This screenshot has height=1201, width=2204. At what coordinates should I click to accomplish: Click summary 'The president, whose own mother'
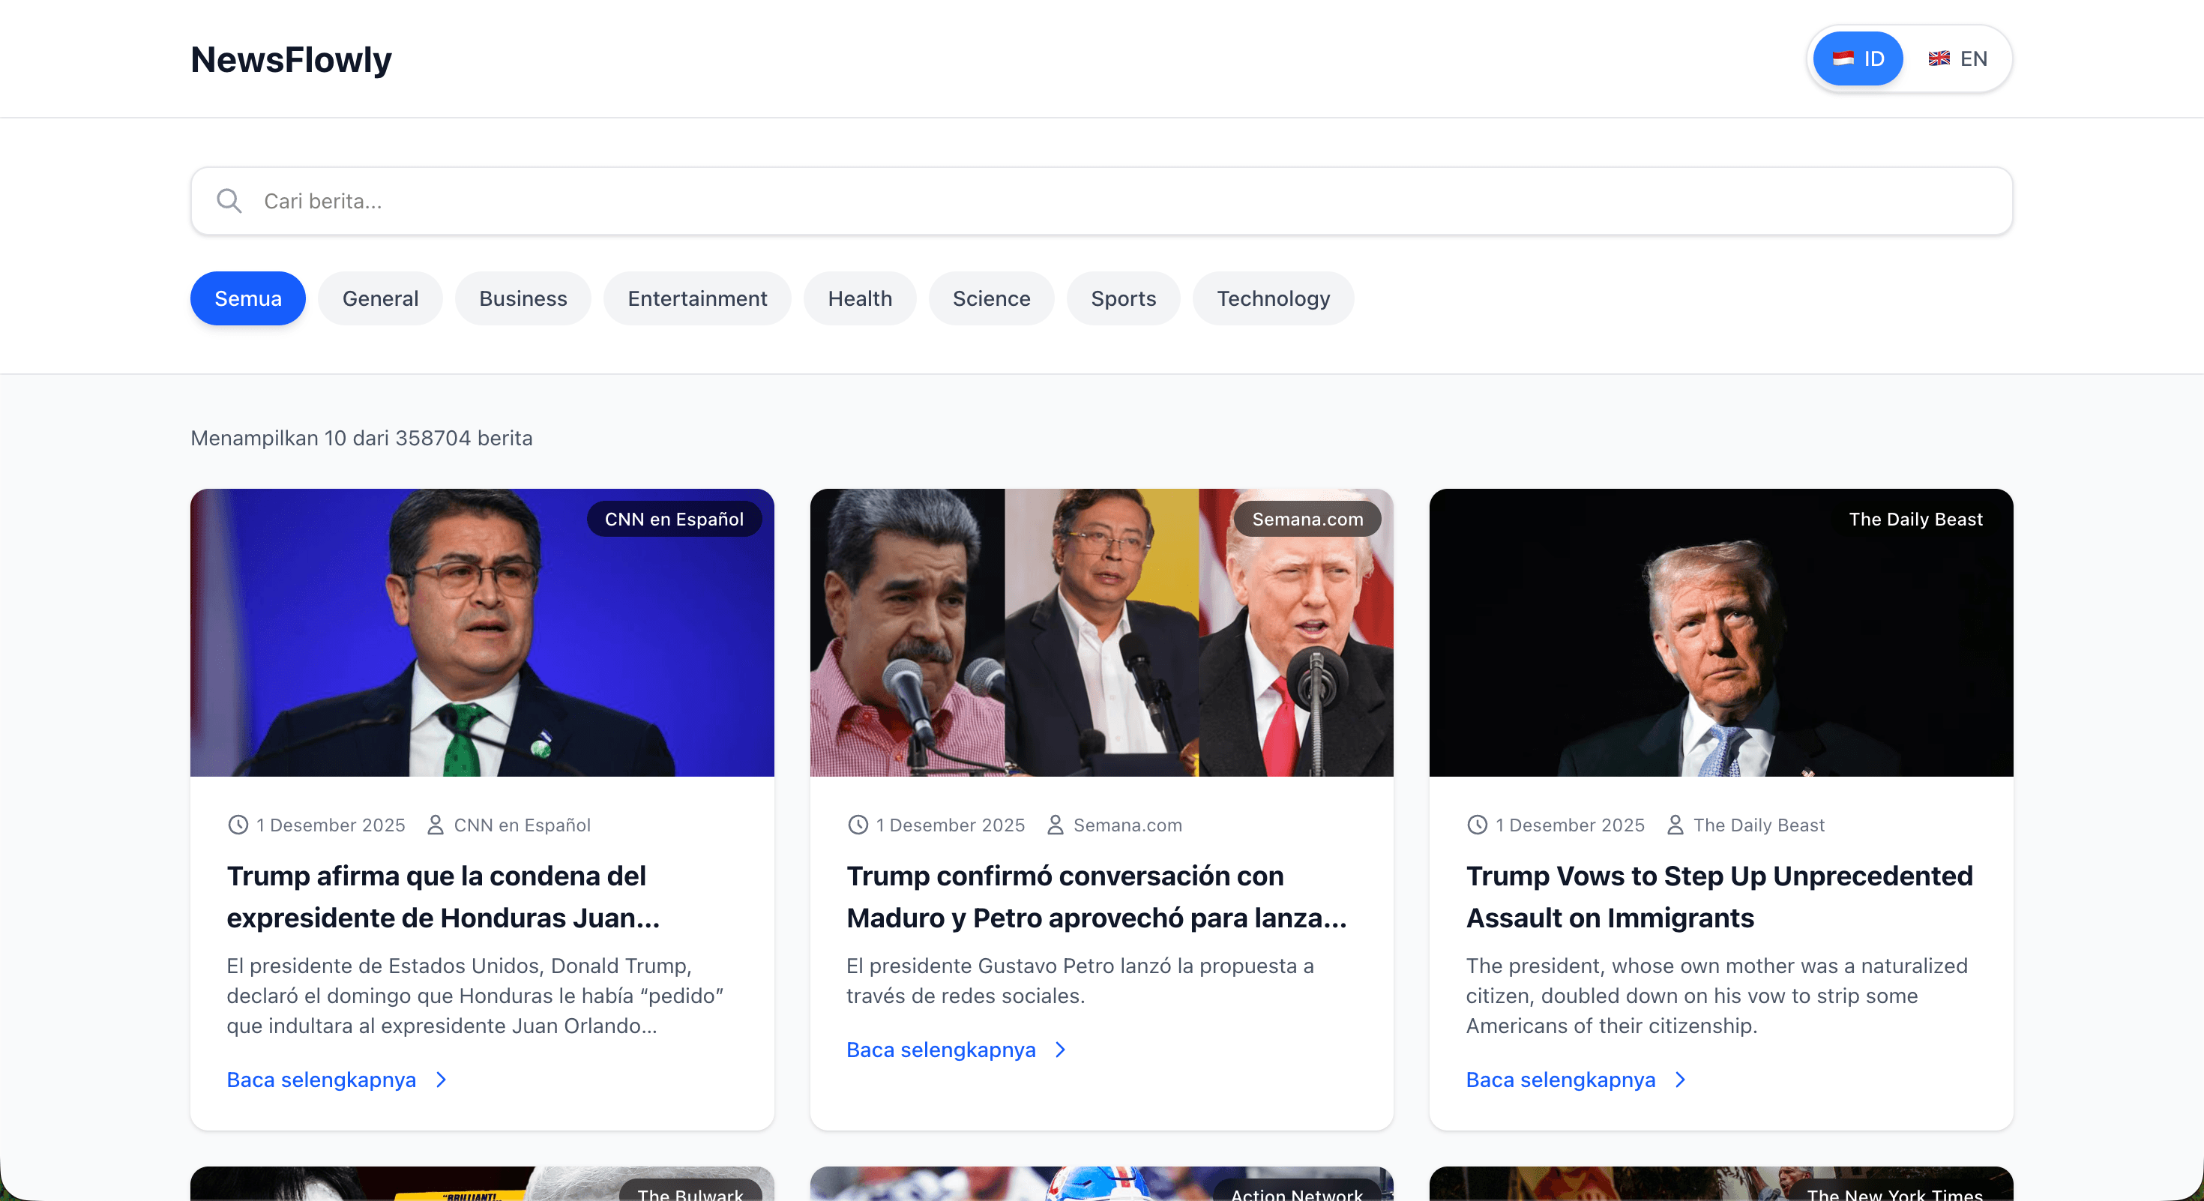click(x=1716, y=996)
